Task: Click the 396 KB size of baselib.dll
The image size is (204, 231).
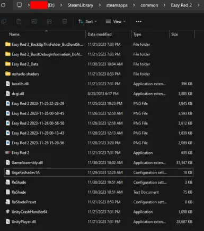Action: tap(187, 84)
